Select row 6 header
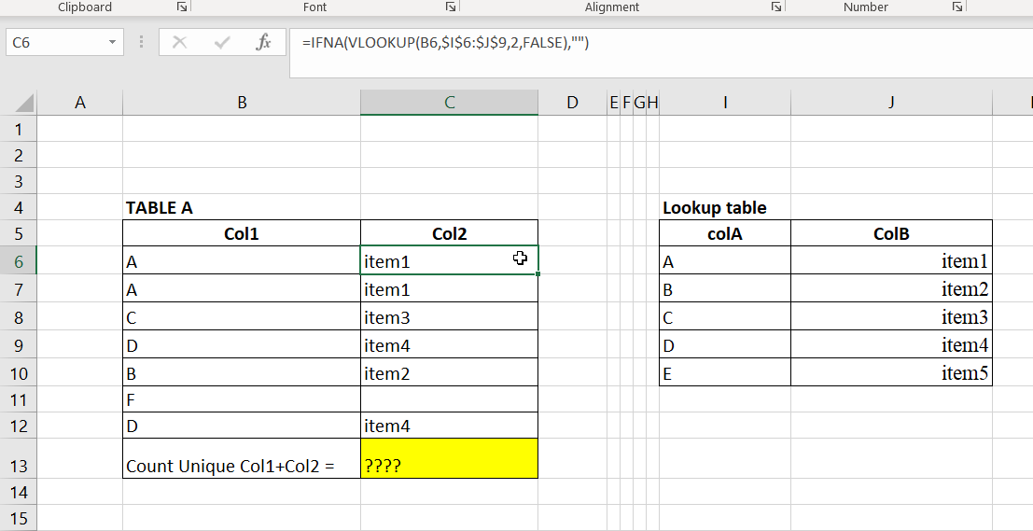The image size is (1033, 531). pyautogui.click(x=19, y=261)
